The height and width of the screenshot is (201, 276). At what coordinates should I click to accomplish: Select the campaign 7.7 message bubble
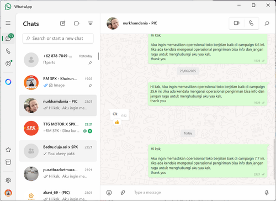click(x=208, y=161)
